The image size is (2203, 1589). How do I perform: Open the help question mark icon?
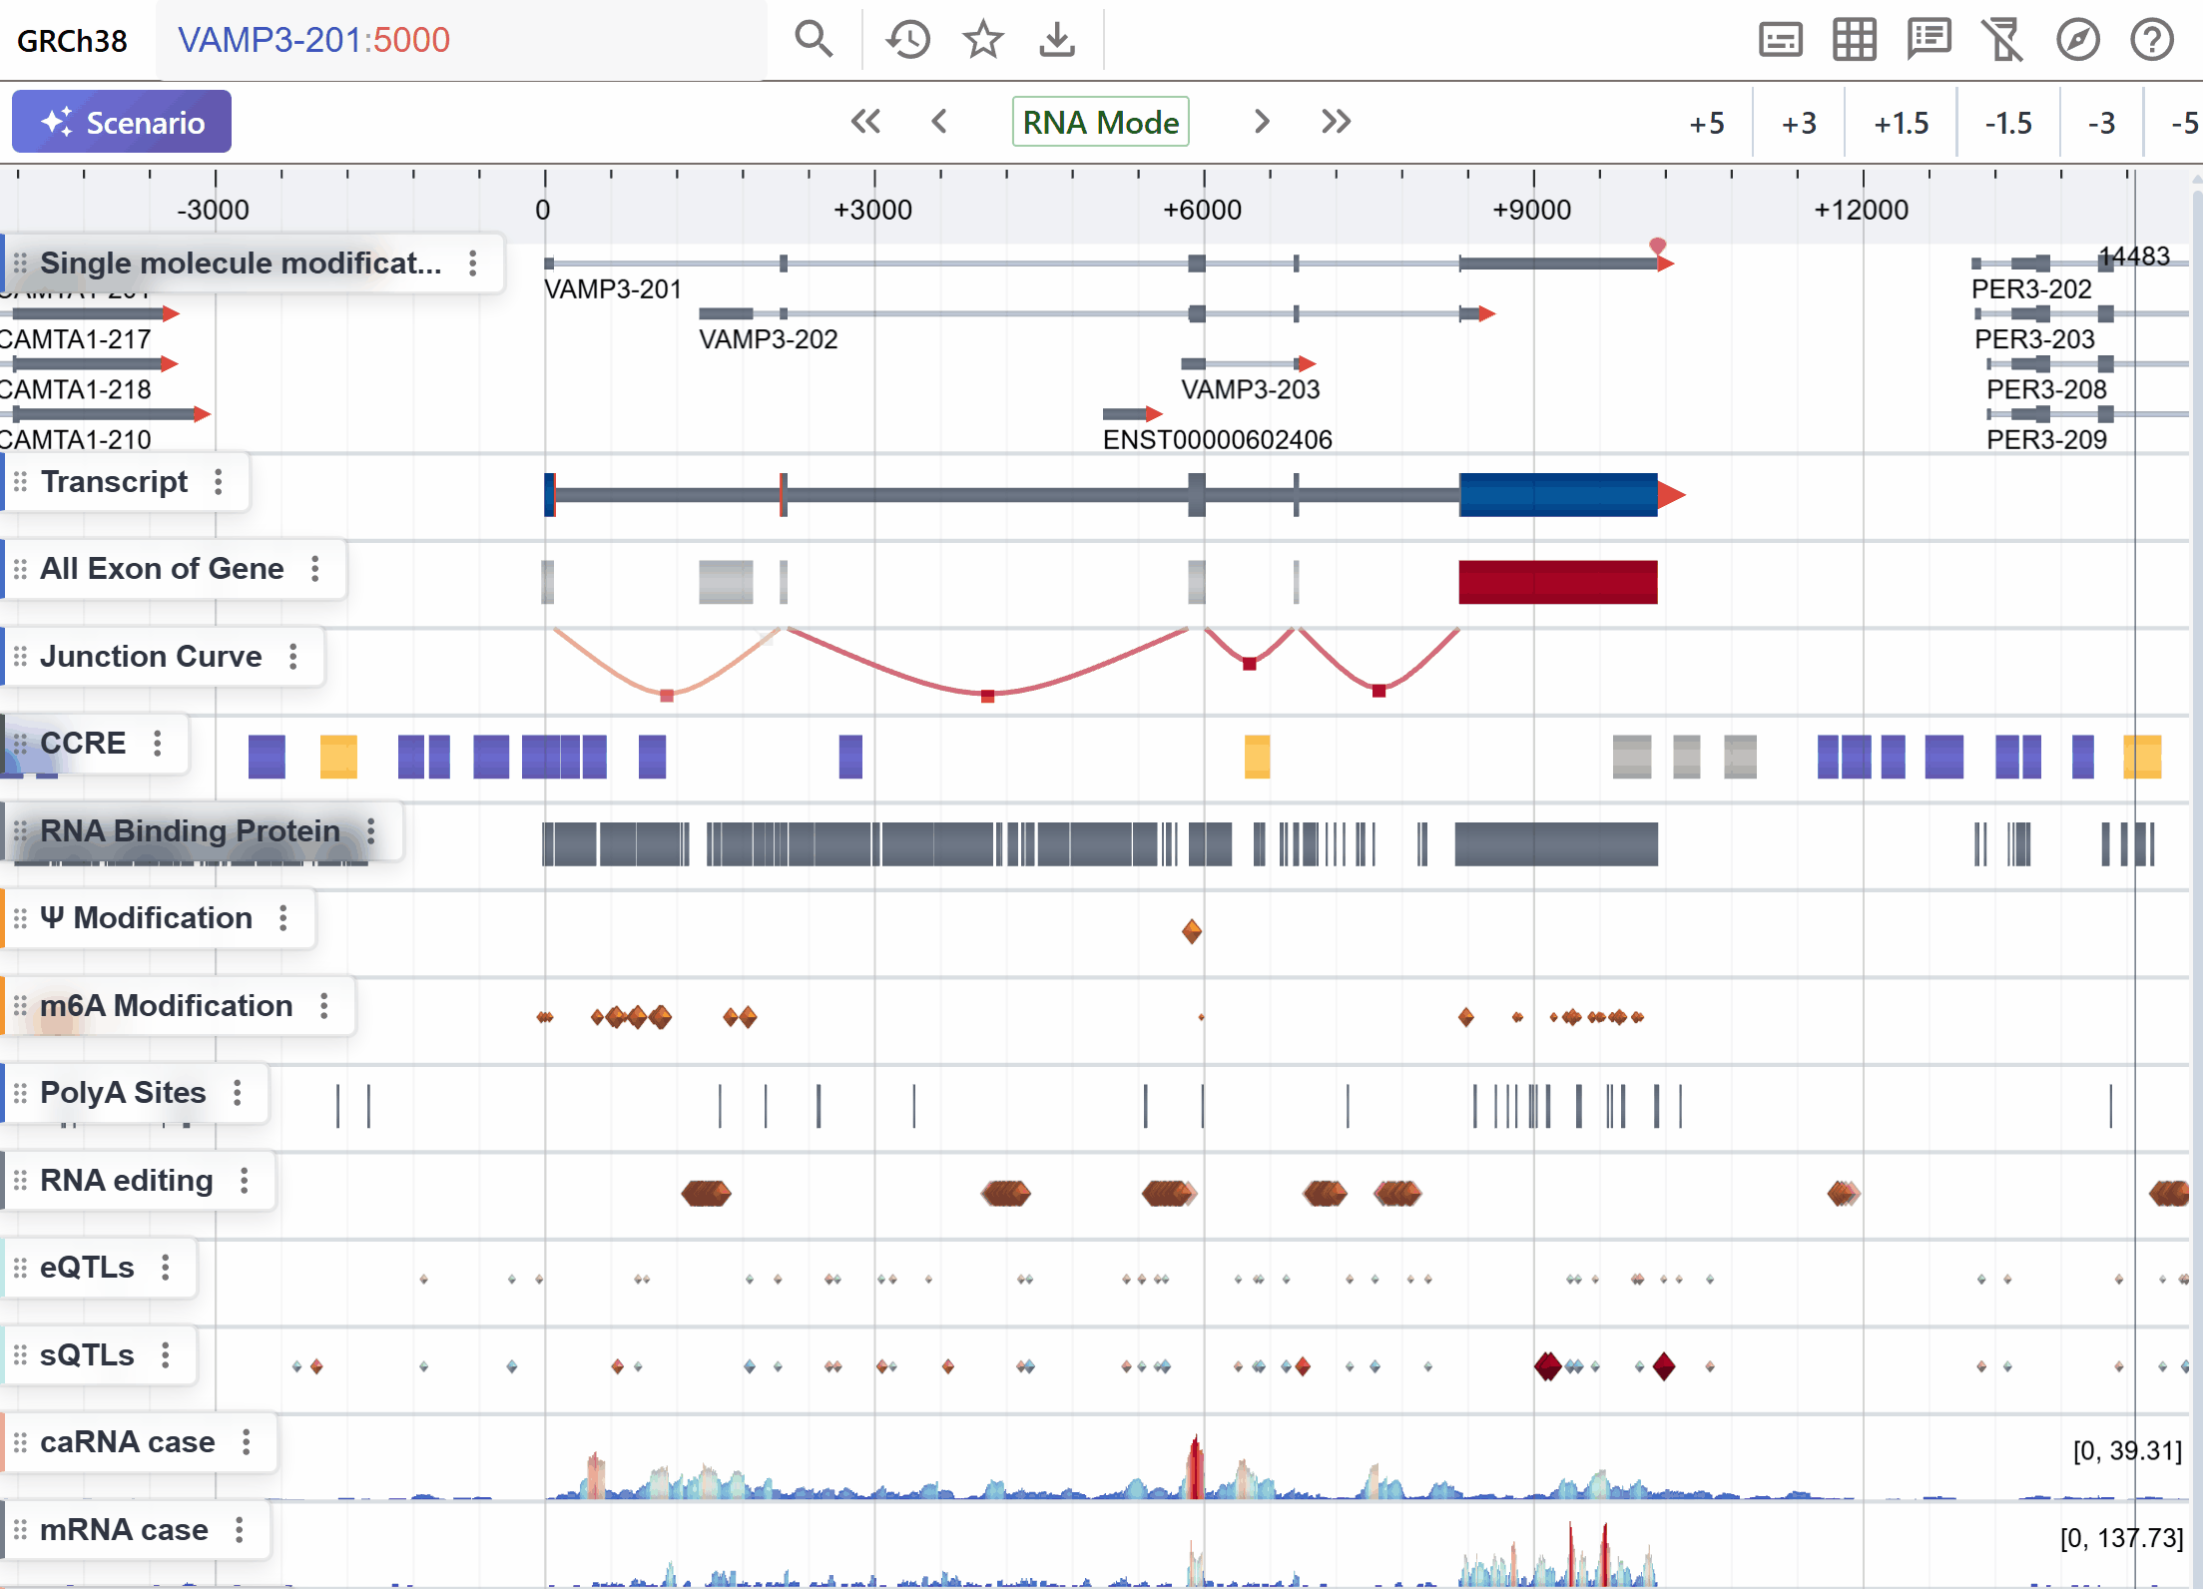2151,40
